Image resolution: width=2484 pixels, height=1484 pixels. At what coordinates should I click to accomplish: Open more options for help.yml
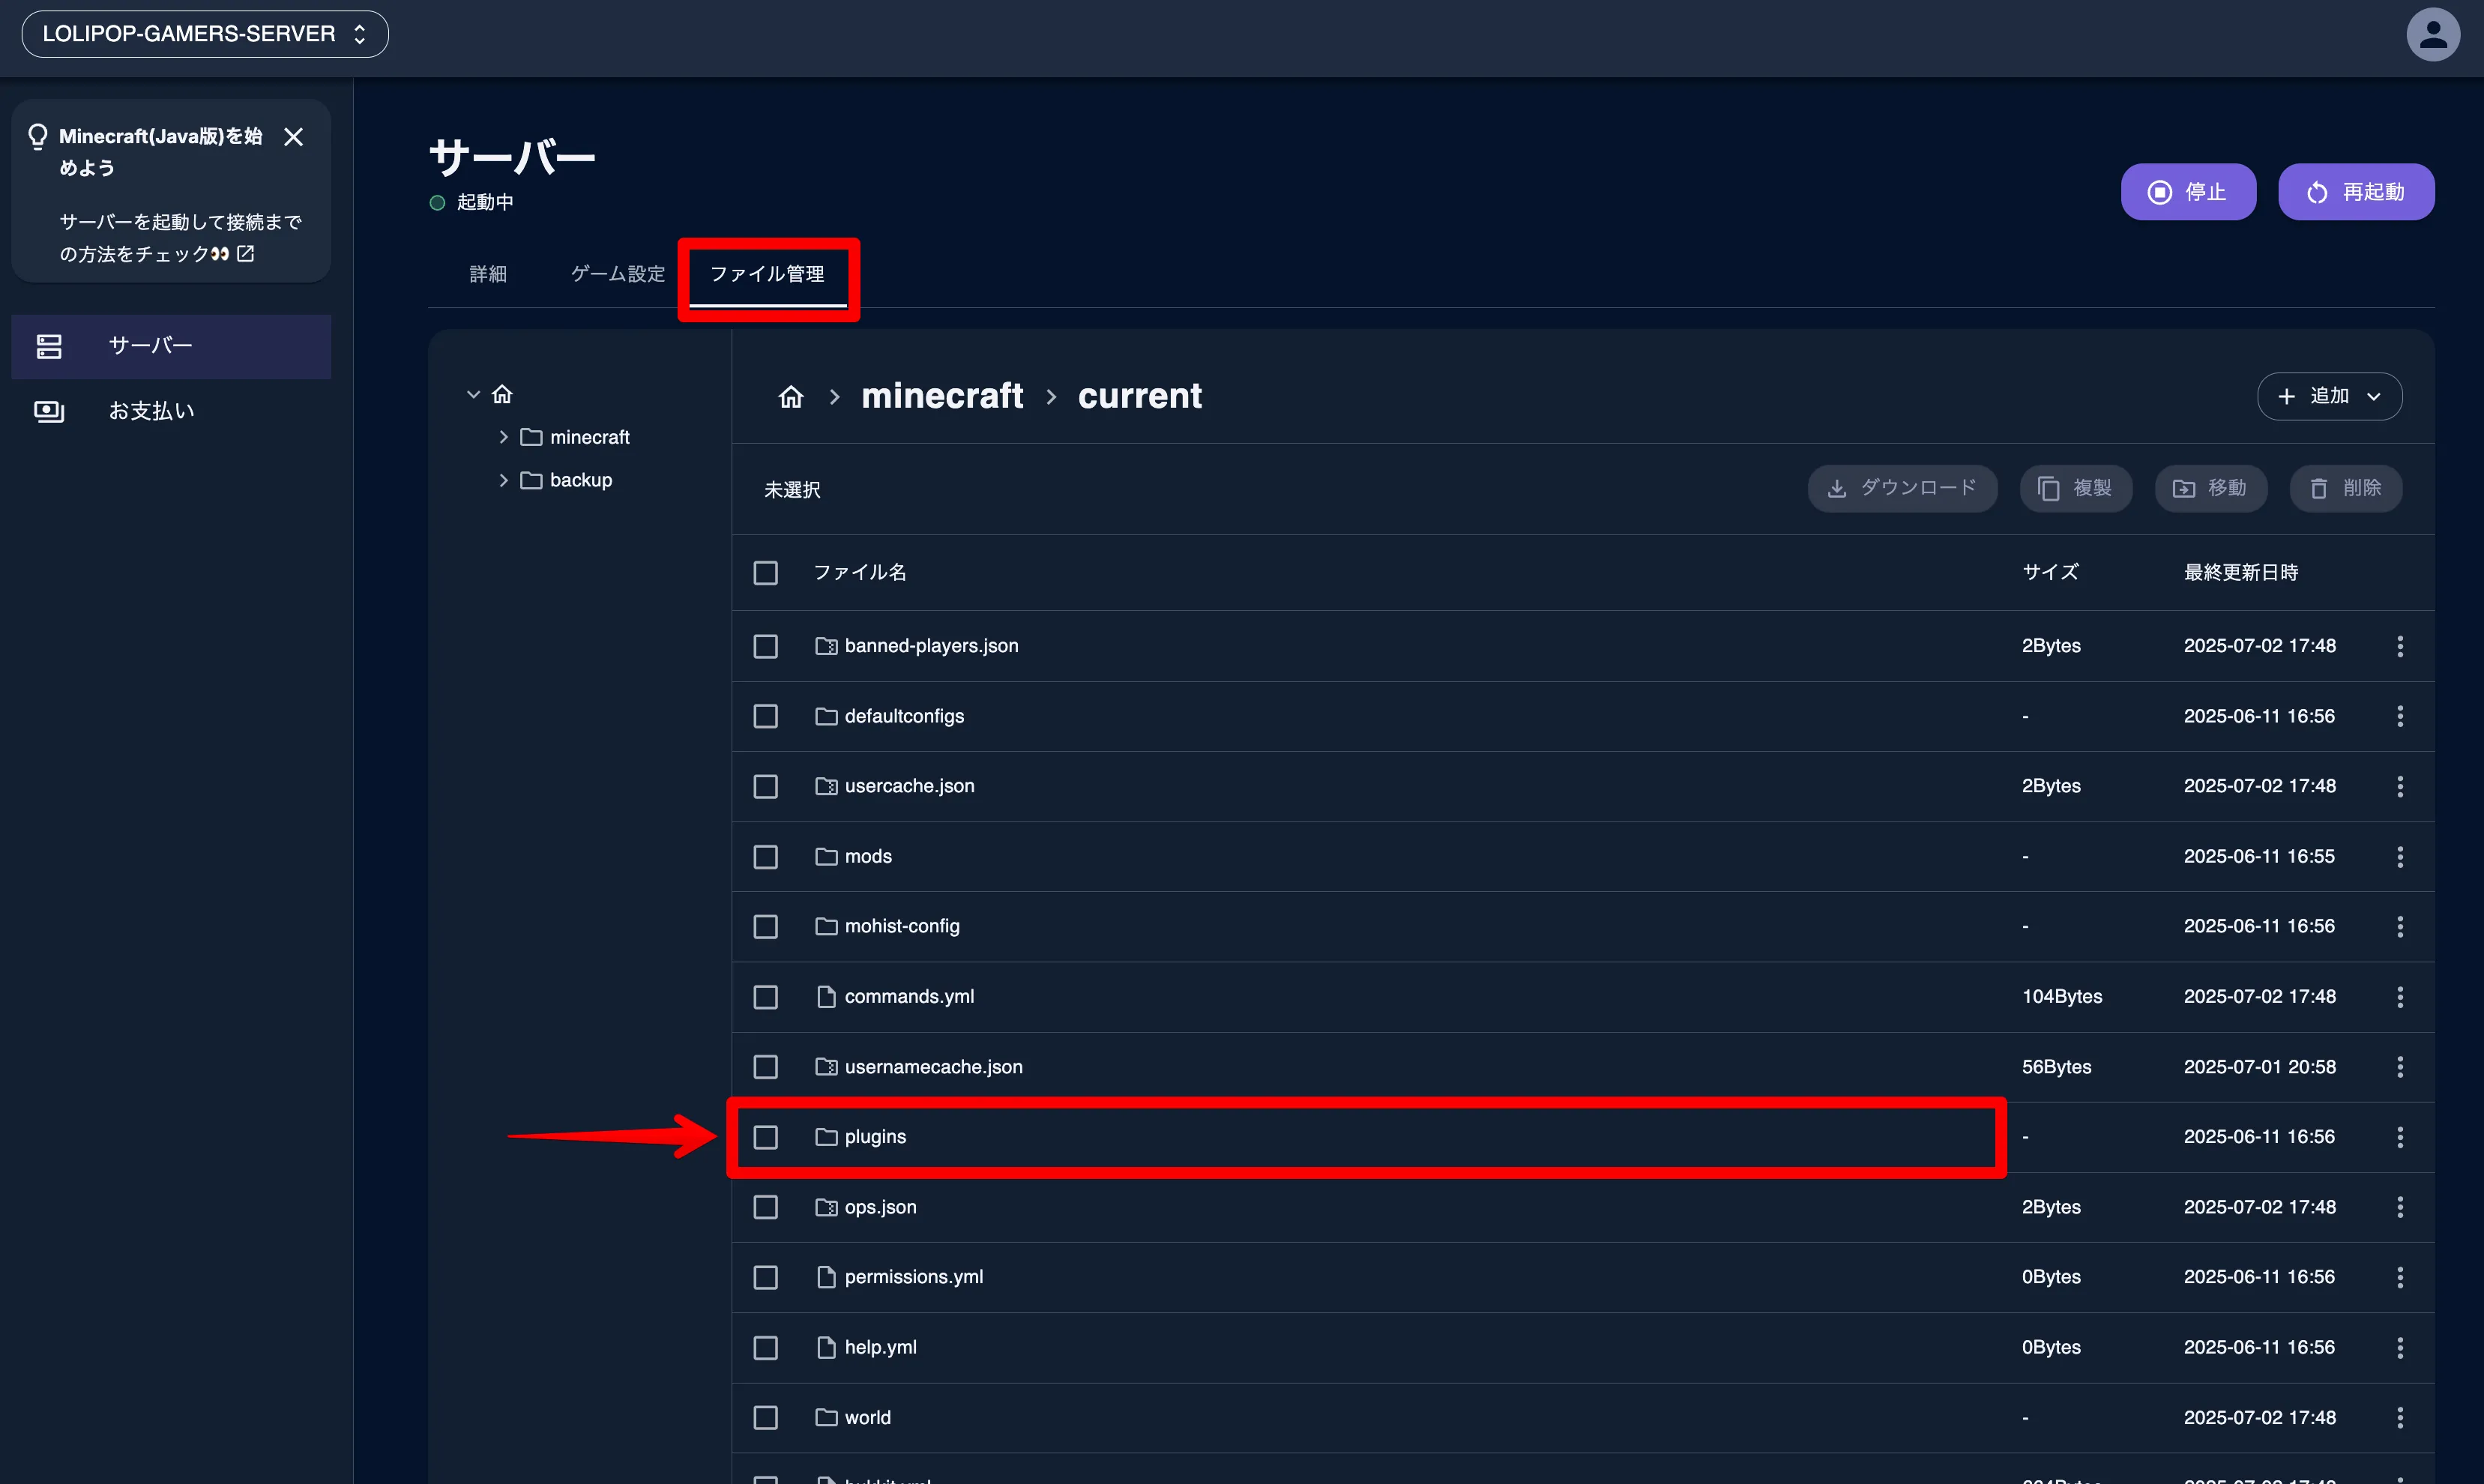[2400, 1347]
